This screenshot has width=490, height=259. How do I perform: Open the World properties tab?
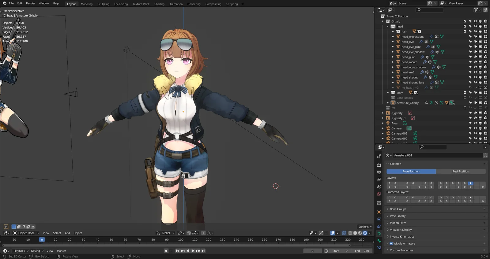pyautogui.click(x=379, y=194)
